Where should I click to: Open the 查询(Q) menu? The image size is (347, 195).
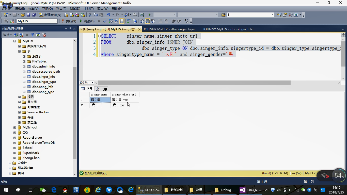pos(47,8)
